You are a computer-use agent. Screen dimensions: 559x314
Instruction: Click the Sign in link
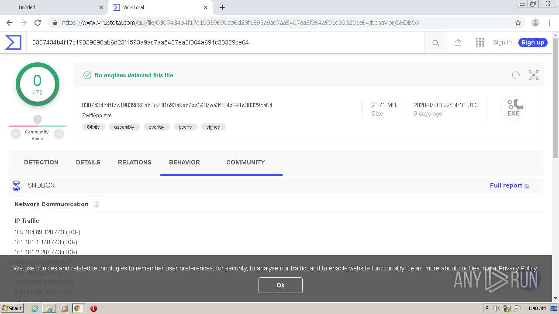(x=502, y=42)
